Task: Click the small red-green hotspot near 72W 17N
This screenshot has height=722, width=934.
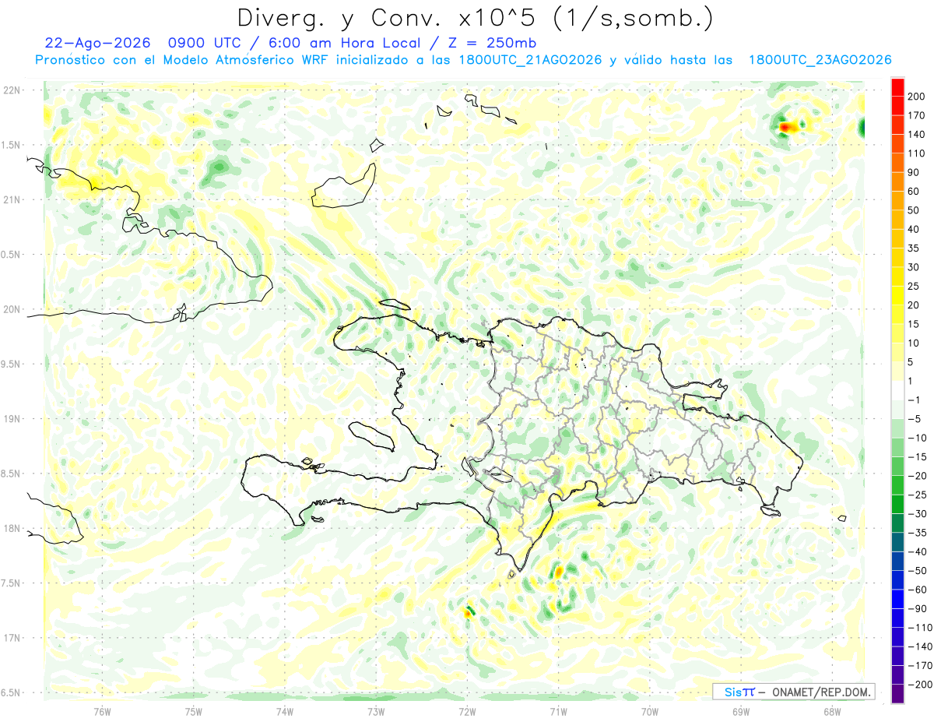Action: pos(469,612)
